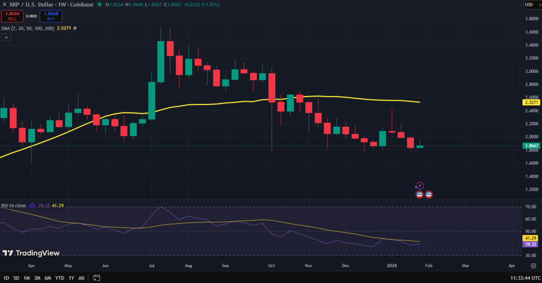Click the ø symbol after the SMA value
This screenshot has width=542, height=283.
[x=75, y=29]
